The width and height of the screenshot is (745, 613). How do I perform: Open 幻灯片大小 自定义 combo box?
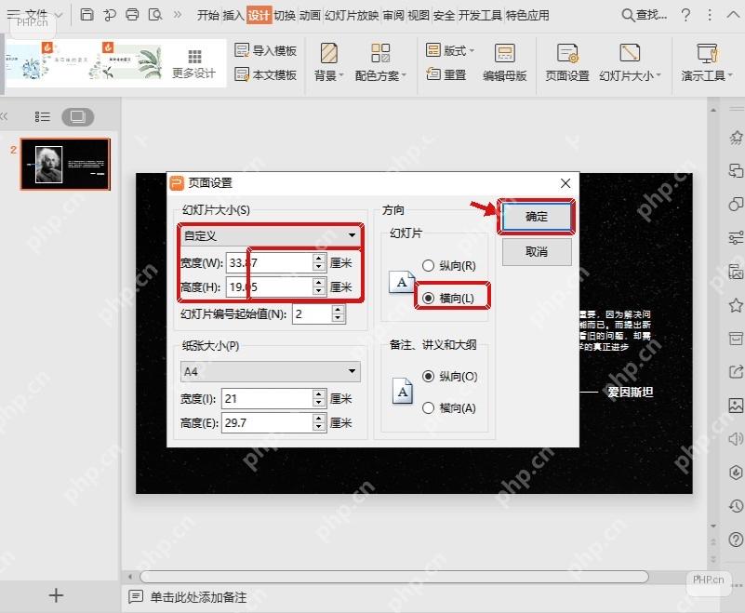coord(270,235)
